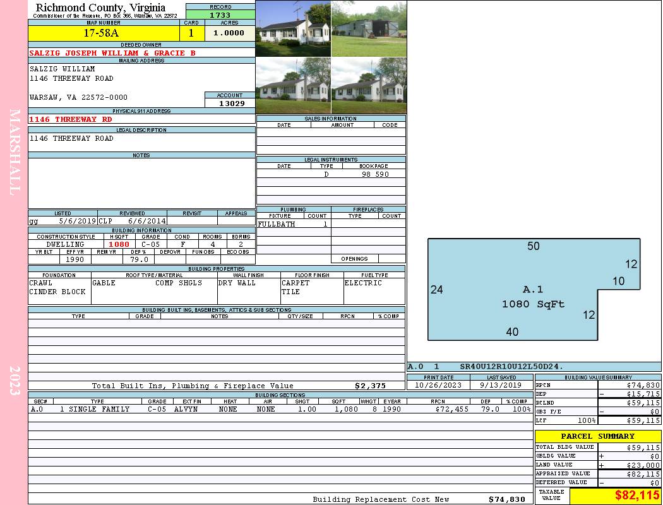Click appraised value $82,115

click(x=643, y=473)
